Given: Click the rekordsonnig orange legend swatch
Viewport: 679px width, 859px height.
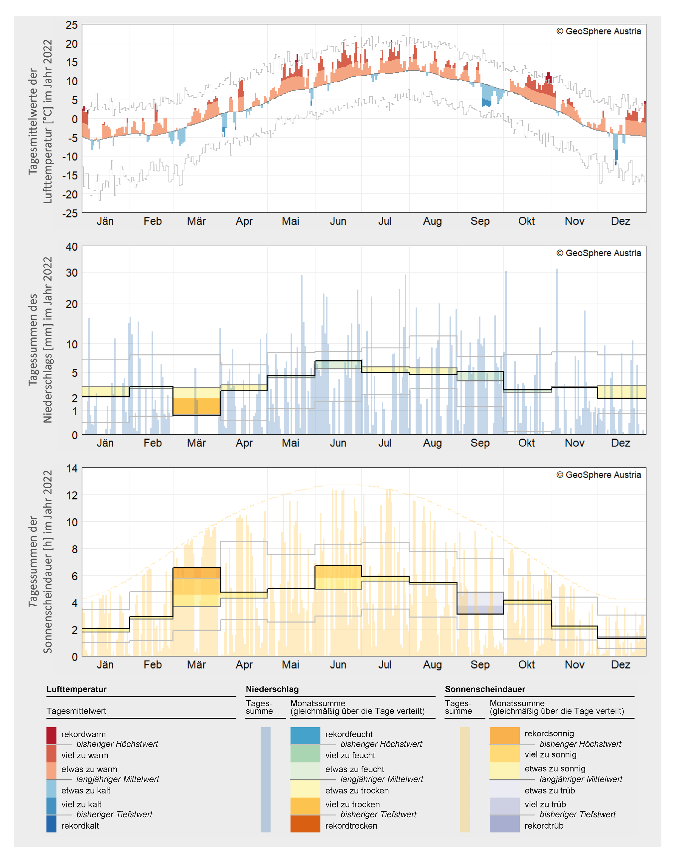Looking at the screenshot, I should coord(504,735).
